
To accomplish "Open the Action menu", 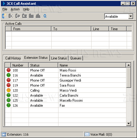I will click(15, 9).
